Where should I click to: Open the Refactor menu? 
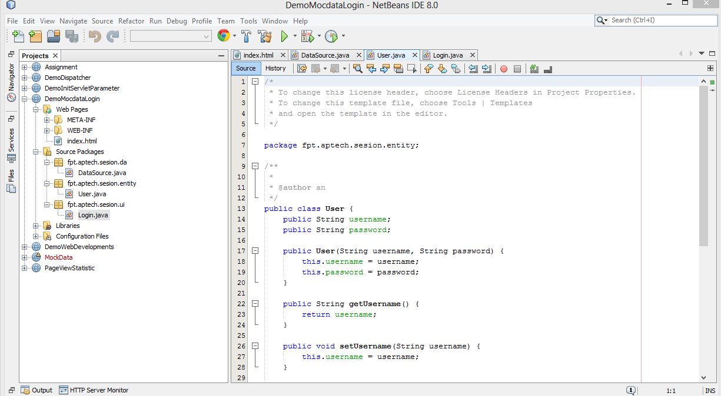pyautogui.click(x=131, y=21)
